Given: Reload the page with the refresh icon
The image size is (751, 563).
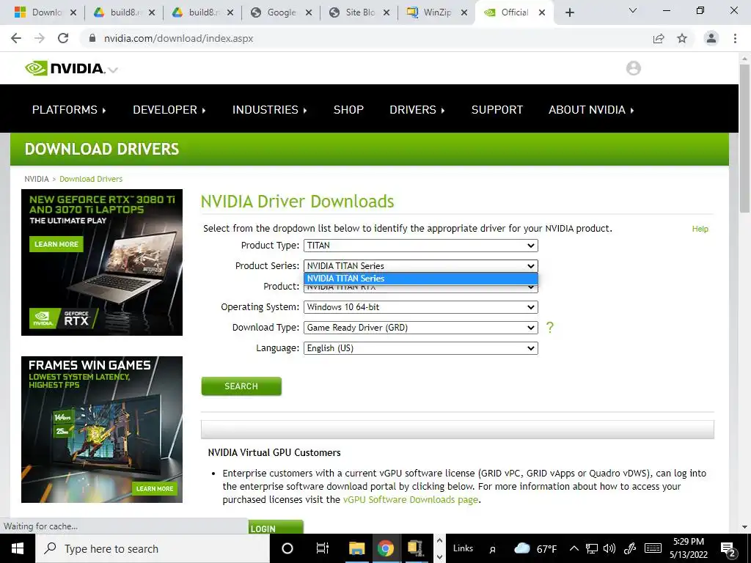Looking at the screenshot, I should tap(63, 38).
